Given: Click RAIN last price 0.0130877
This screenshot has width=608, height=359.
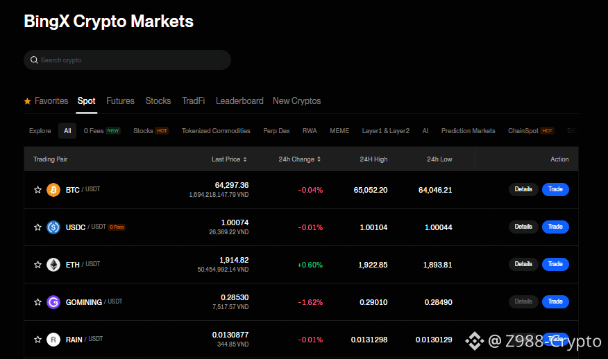Looking at the screenshot, I should tap(230, 335).
